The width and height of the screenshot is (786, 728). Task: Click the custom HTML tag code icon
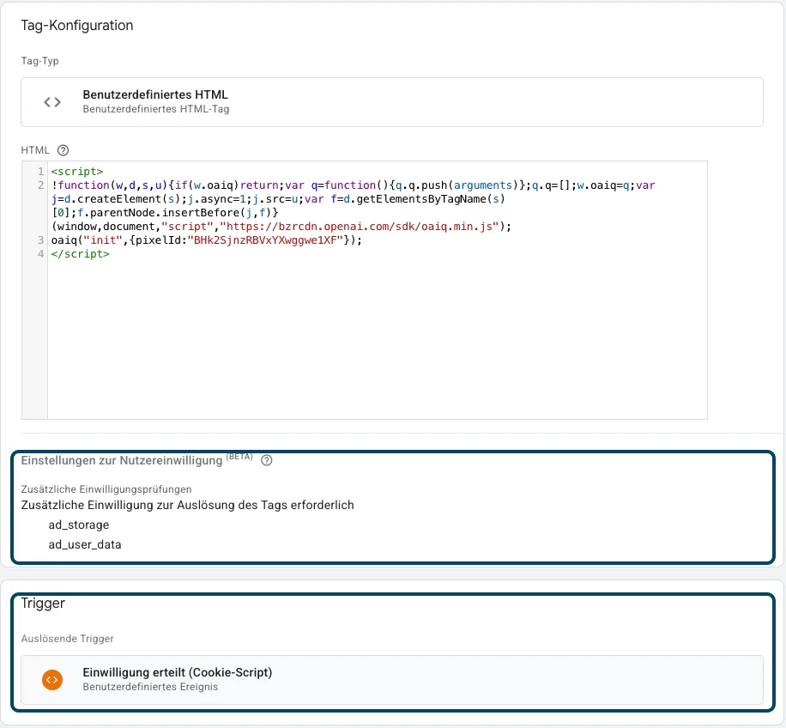click(x=52, y=102)
